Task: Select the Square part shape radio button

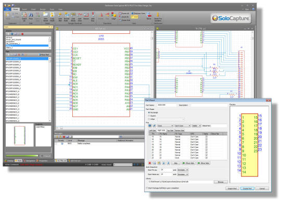Action: [x=149, y=116]
